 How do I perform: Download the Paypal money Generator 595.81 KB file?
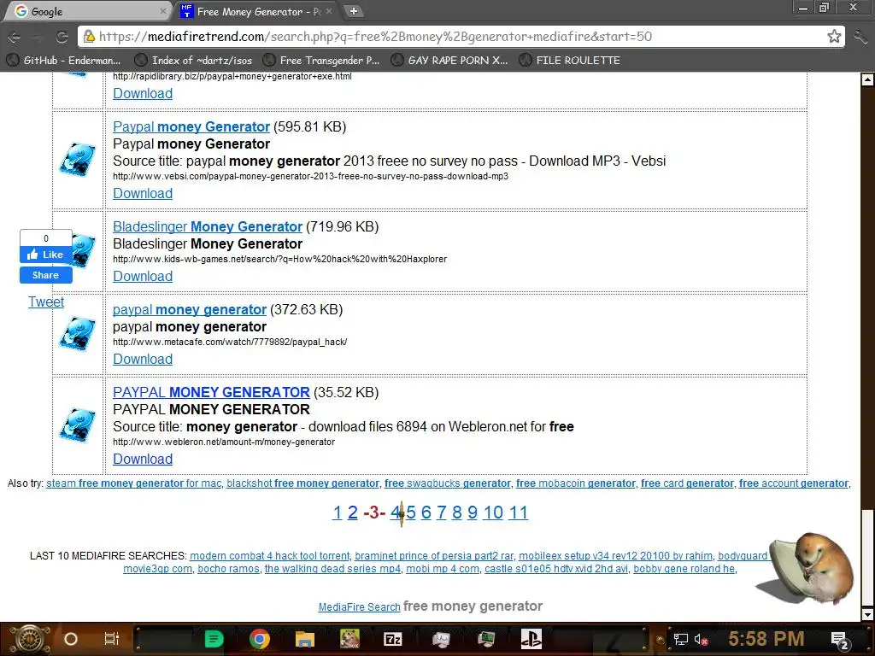[x=143, y=194]
